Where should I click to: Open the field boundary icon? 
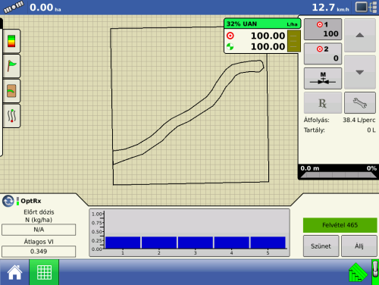(x=11, y=91)
